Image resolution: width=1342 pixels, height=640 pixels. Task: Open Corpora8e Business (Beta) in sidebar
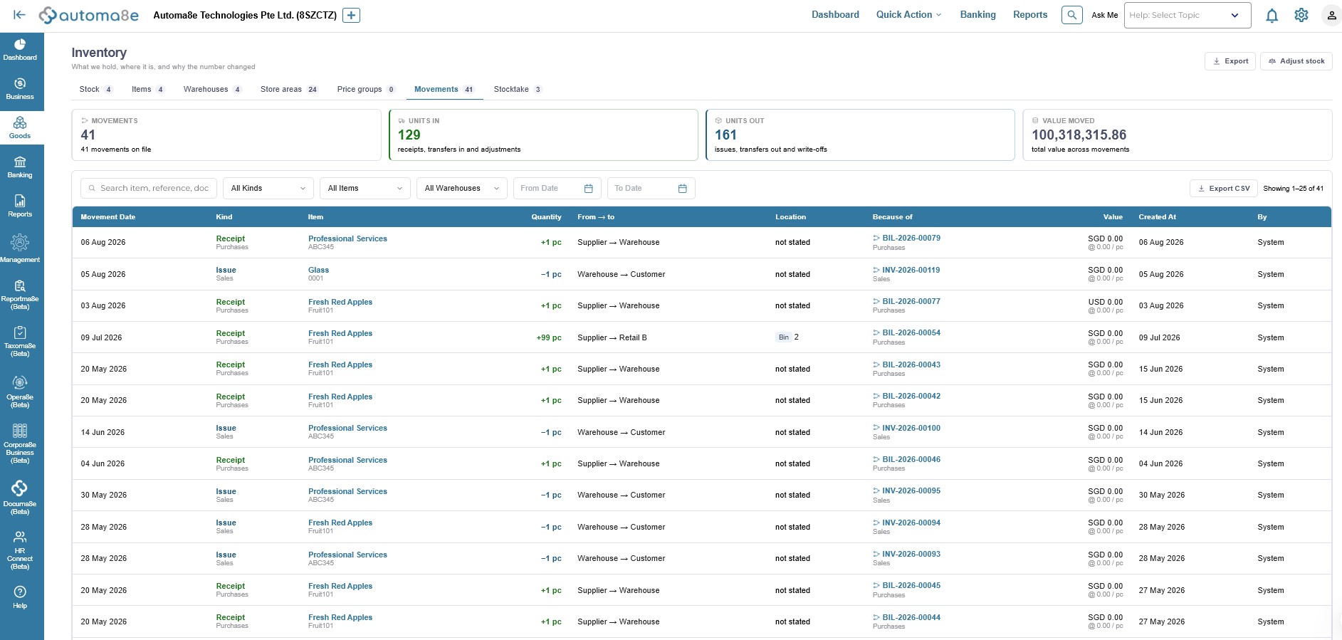click(x=20, y=443)
